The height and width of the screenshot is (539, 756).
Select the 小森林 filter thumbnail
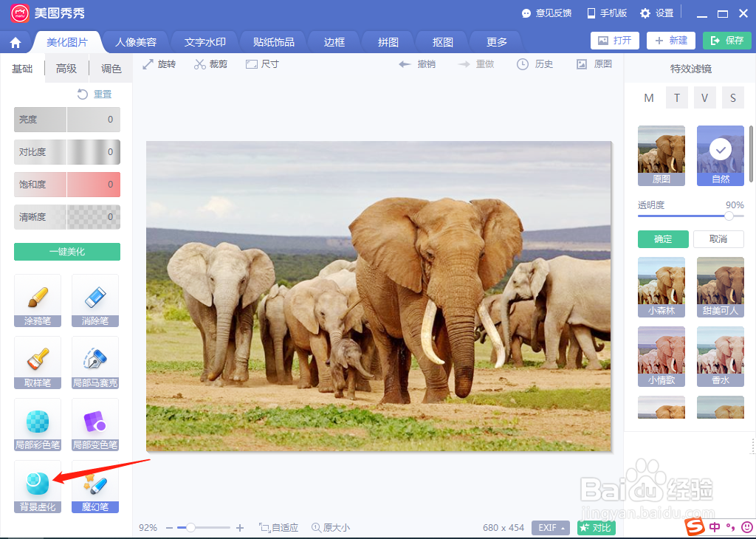[661, 287]
